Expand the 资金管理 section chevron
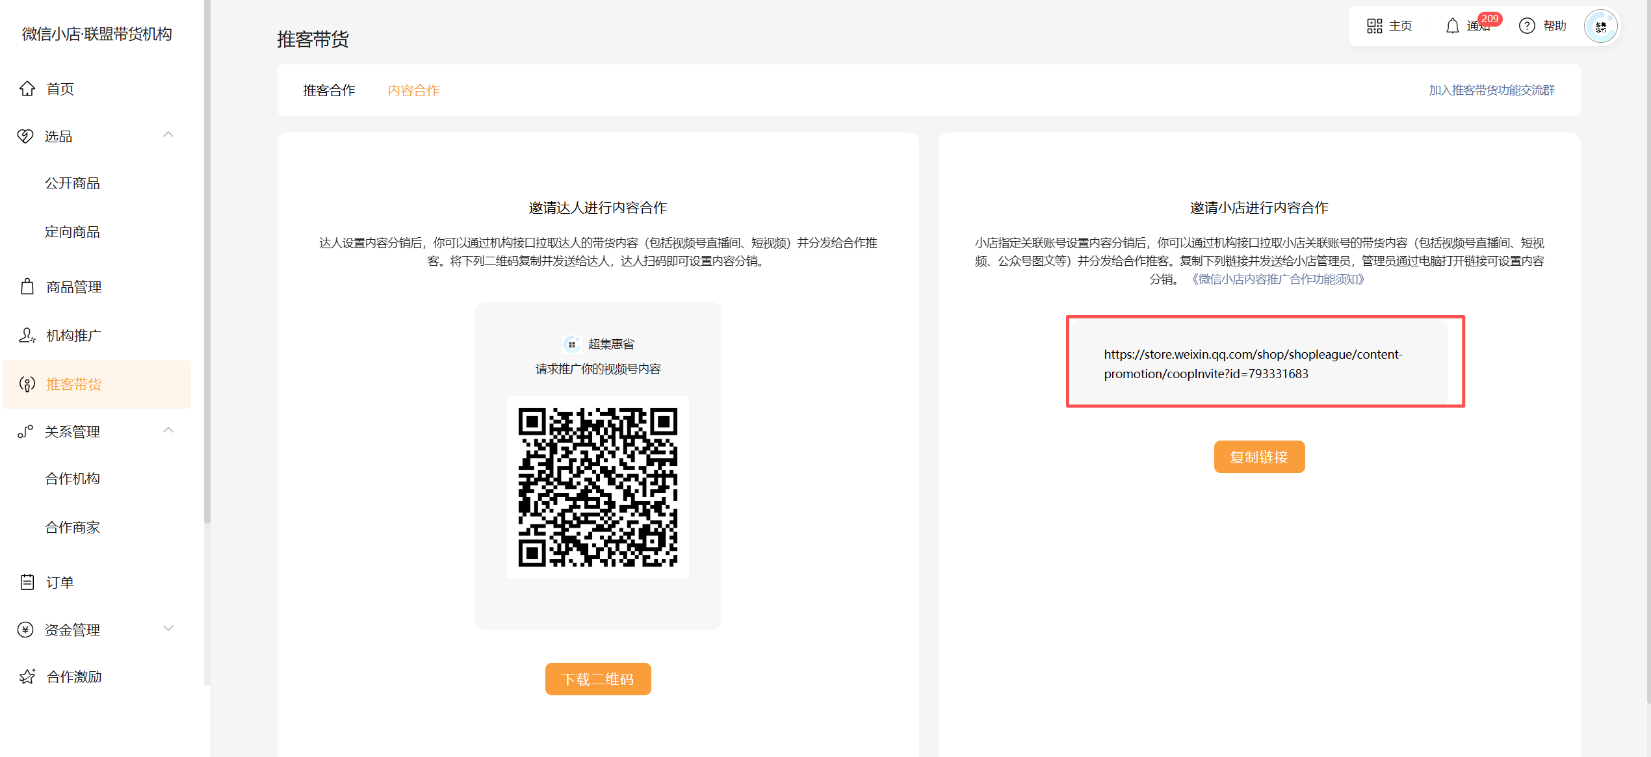 point(168,628)
